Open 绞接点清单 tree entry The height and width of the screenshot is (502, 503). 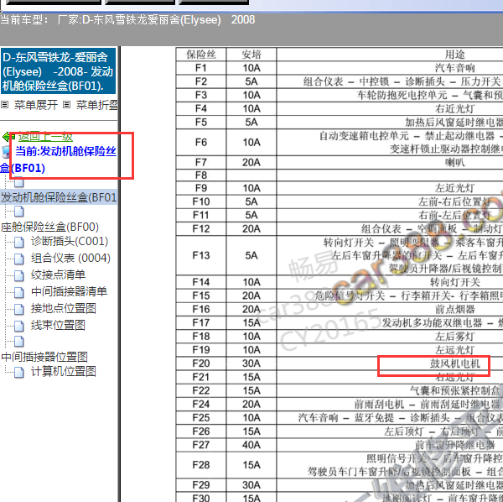coord(58,275)
